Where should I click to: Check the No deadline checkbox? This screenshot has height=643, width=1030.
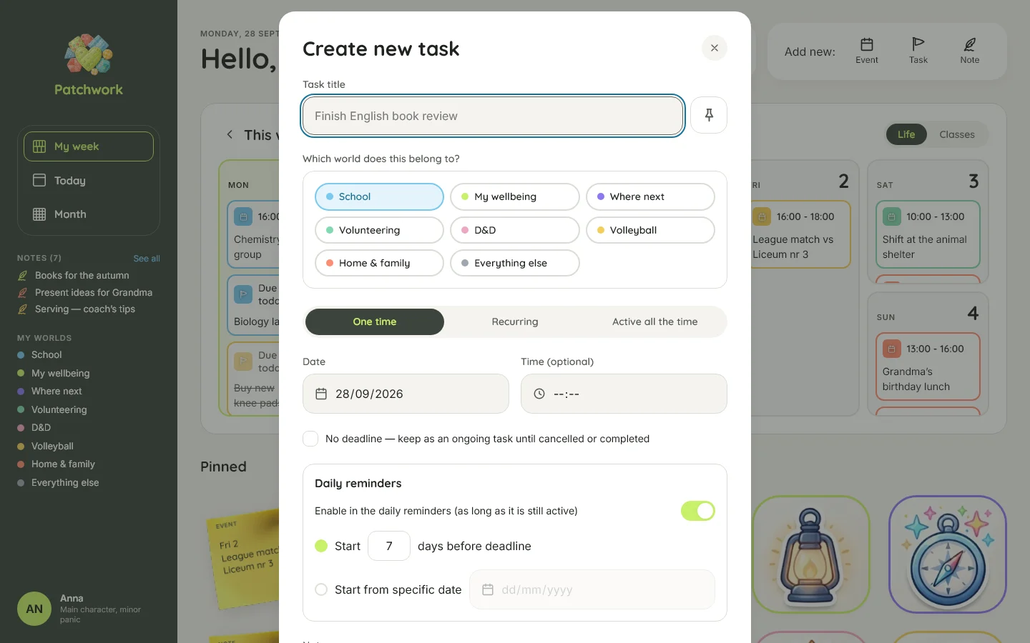(310, 439)
